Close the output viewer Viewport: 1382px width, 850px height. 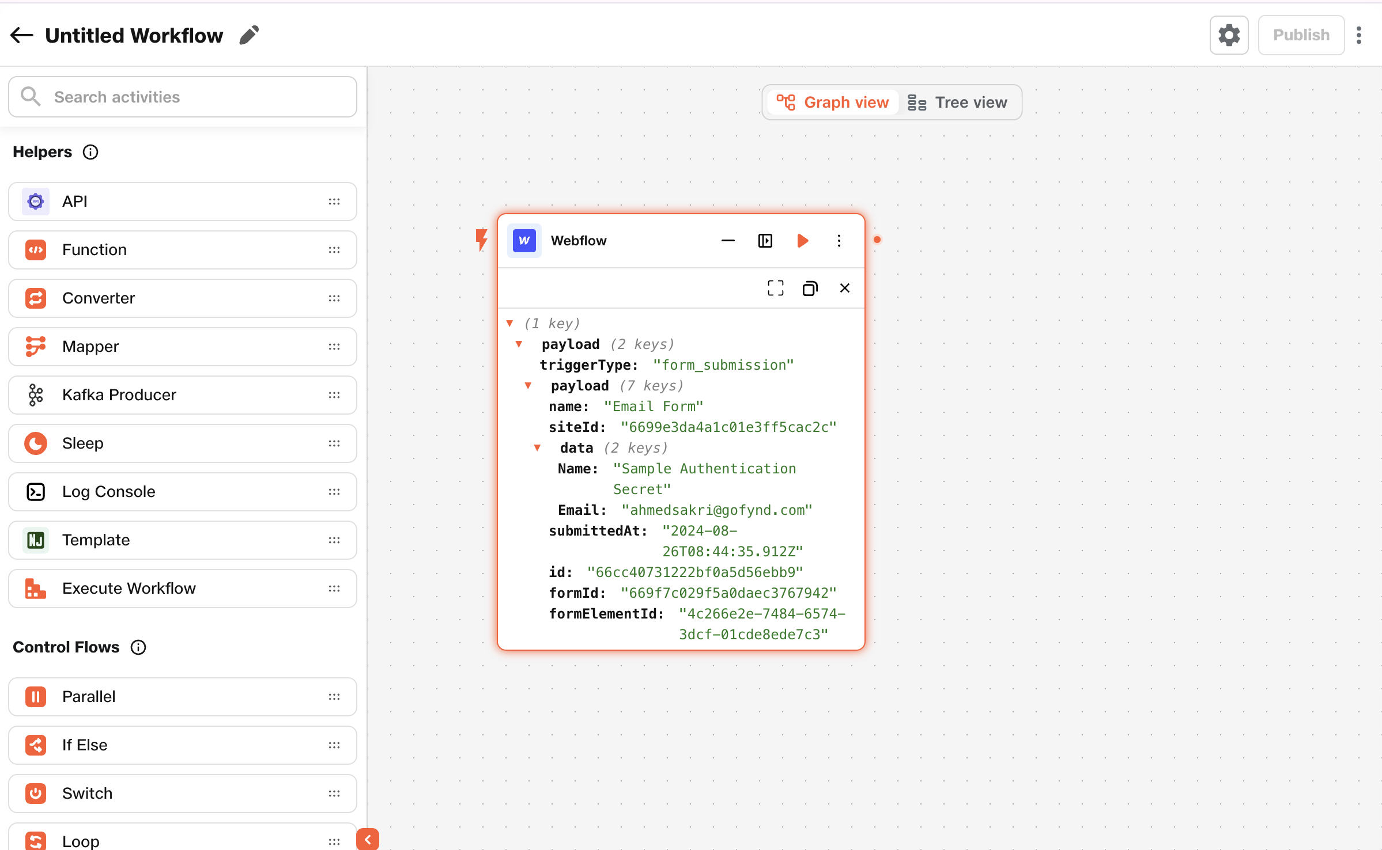(x=845, y=288)
